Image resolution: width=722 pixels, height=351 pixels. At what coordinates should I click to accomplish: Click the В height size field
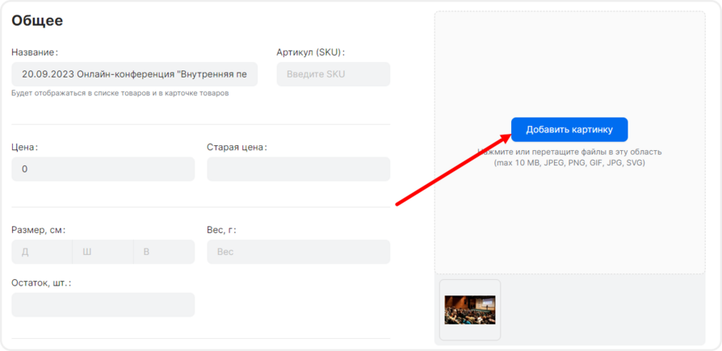point(164,252)
